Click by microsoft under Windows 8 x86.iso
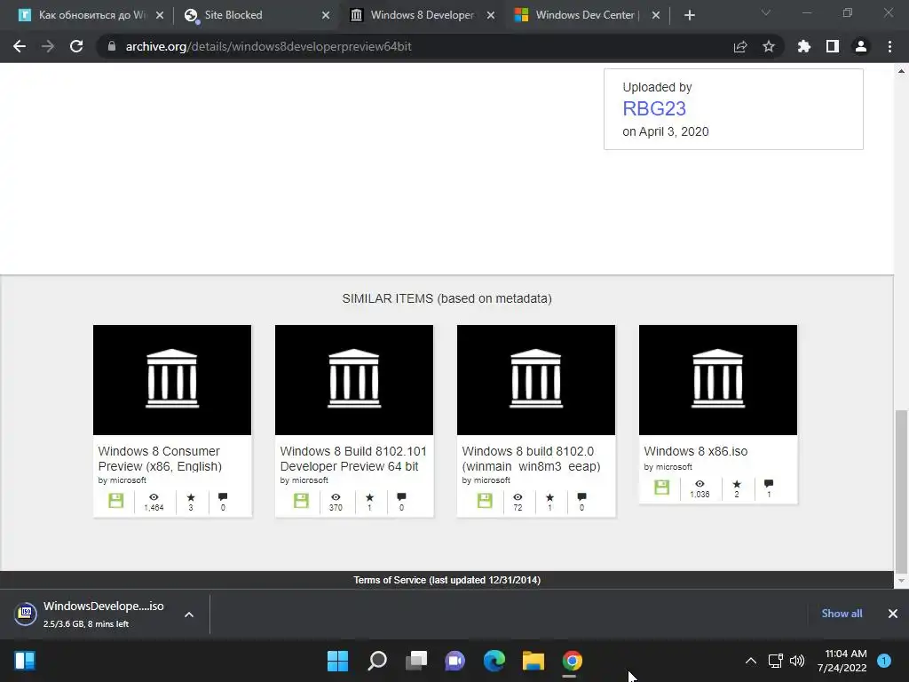 pyautogui.click(x=668, y=467)
